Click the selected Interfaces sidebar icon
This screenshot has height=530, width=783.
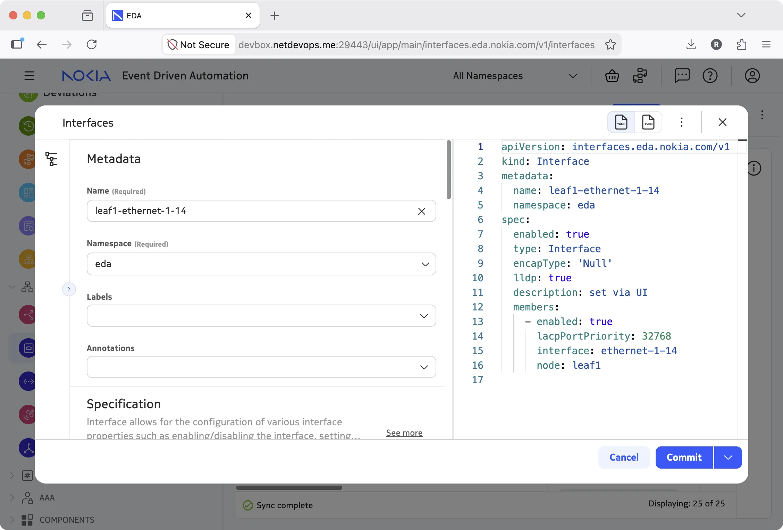[x=27, y=348]
